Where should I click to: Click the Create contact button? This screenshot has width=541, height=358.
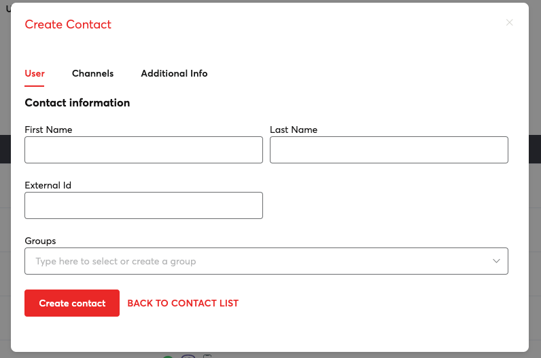tap(72, 303)
